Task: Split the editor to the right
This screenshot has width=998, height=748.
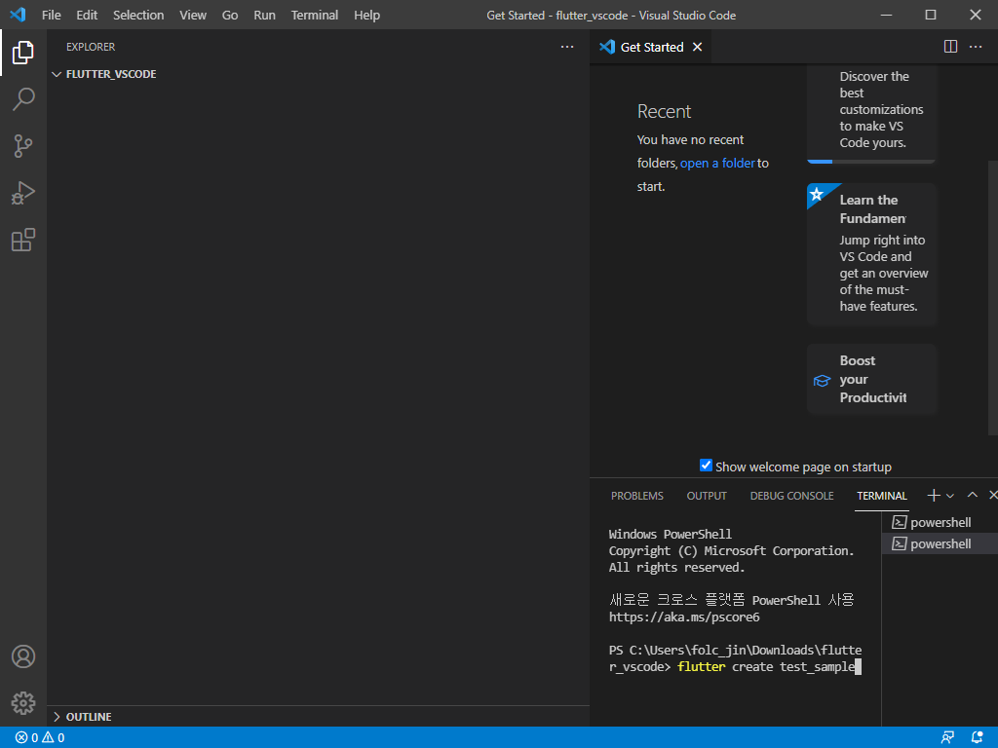Action: click(950, 47)
